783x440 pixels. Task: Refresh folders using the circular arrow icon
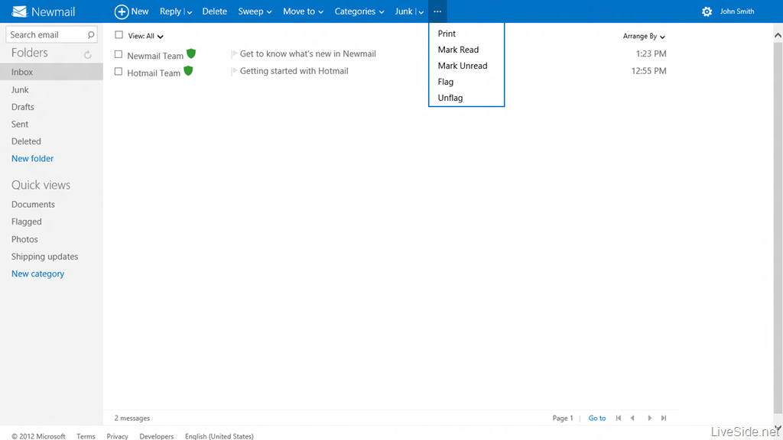tap(88, 55)
